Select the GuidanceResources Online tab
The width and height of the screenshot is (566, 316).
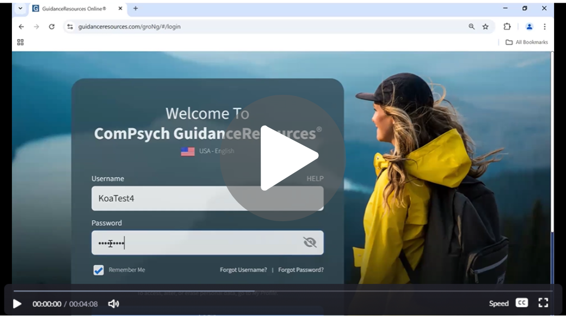tap(74, 9)
